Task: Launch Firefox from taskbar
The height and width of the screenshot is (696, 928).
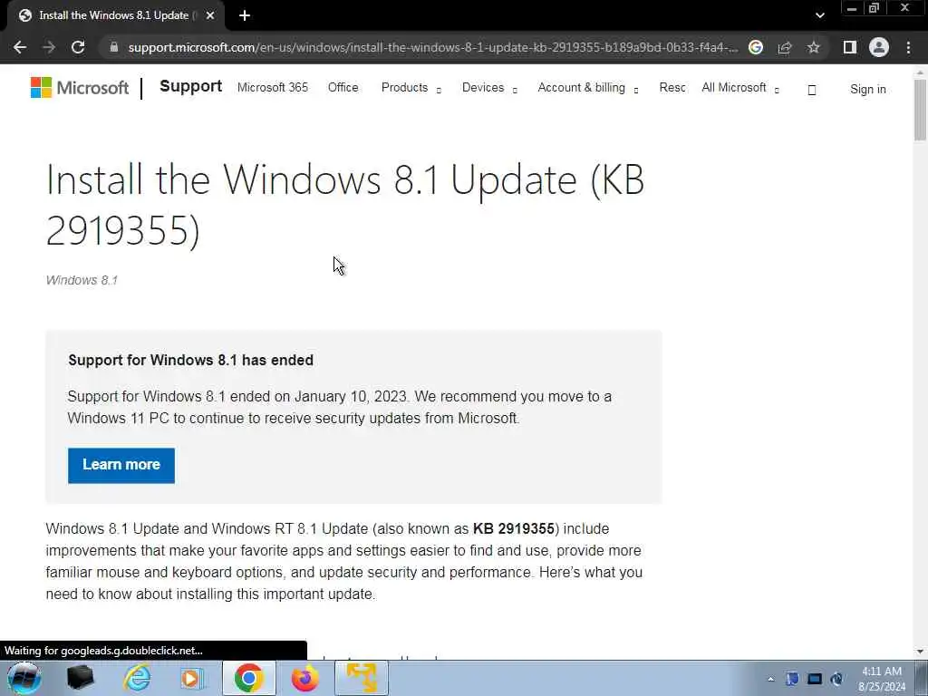Action: pos(304,678)
